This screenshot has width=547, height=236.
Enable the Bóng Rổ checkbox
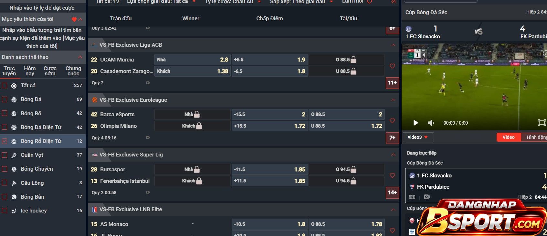pos(5,113)
